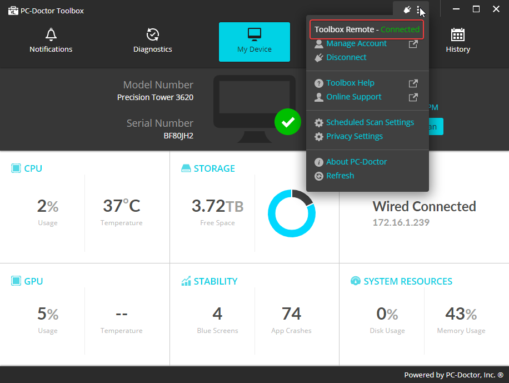The image size is (509, 383).
Task: Switch to the History tab
Action: click(x=458, y=42)
